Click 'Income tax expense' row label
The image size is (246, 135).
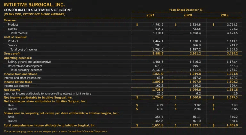tap(16, 86)
